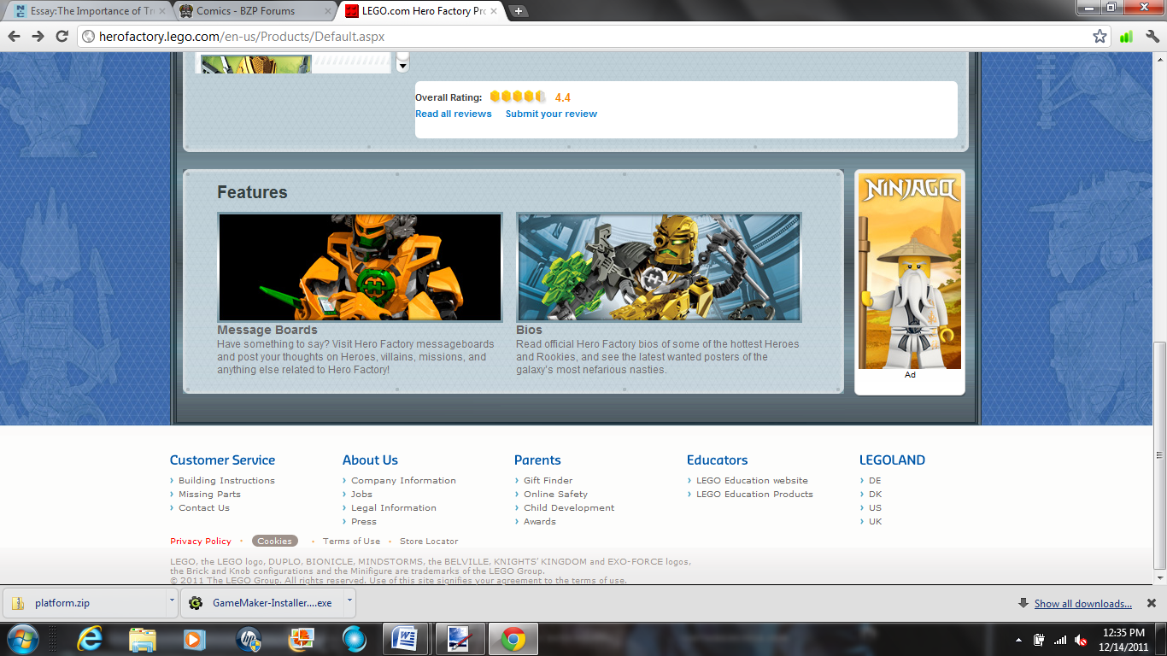1167x656 pixels.
Task: Click the Cookies footer button
Action: (275, 541)
